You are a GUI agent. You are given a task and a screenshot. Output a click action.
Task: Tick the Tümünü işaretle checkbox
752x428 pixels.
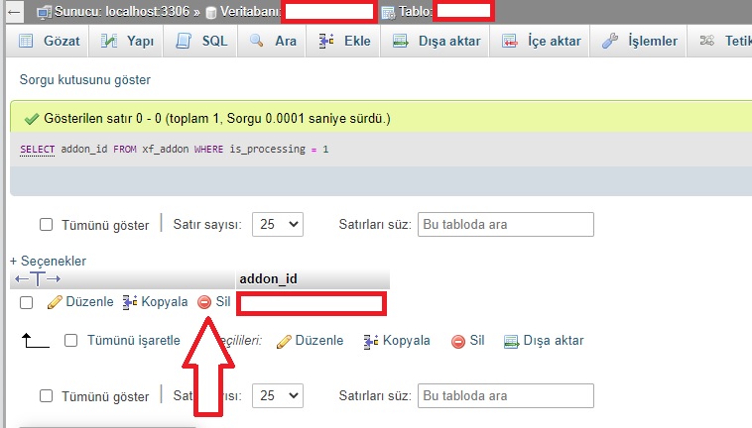[x=71, y=341]
